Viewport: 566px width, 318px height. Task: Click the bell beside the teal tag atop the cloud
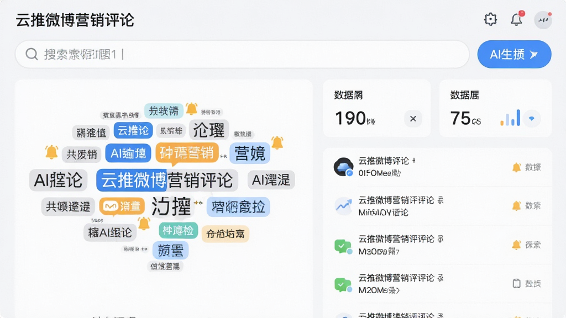coord(191,109)
